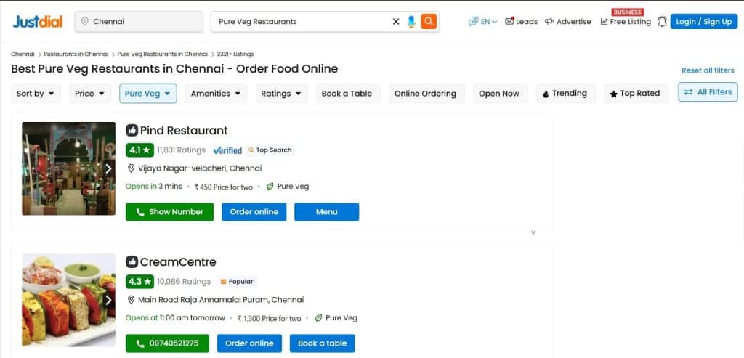Expand the Amenities filter dropdown

216,94
